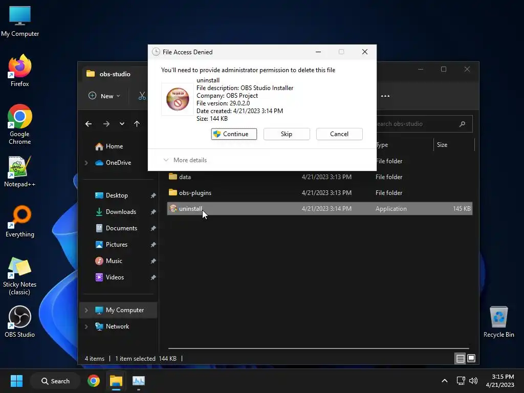Click Skip in File Access Denied
The width and height of the screenshot is (524, 393).
[x=287, y=134]
